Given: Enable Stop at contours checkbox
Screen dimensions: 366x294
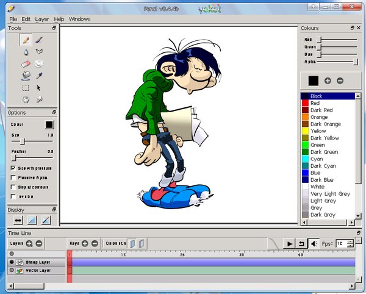Looking at the screenshot, I should click(13, 187).
